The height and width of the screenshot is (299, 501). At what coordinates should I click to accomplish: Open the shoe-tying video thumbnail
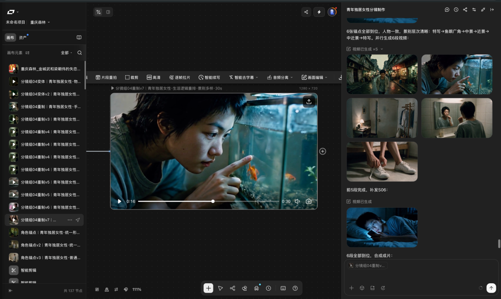click(x=382, y=162)
